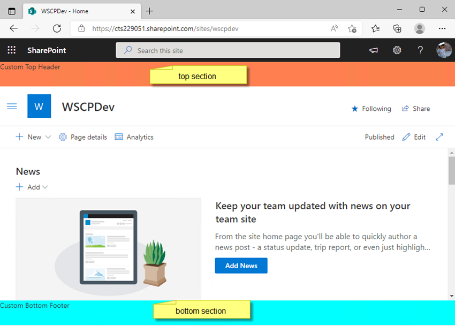
Task: Click the Share link
Action: coord(416,109)
